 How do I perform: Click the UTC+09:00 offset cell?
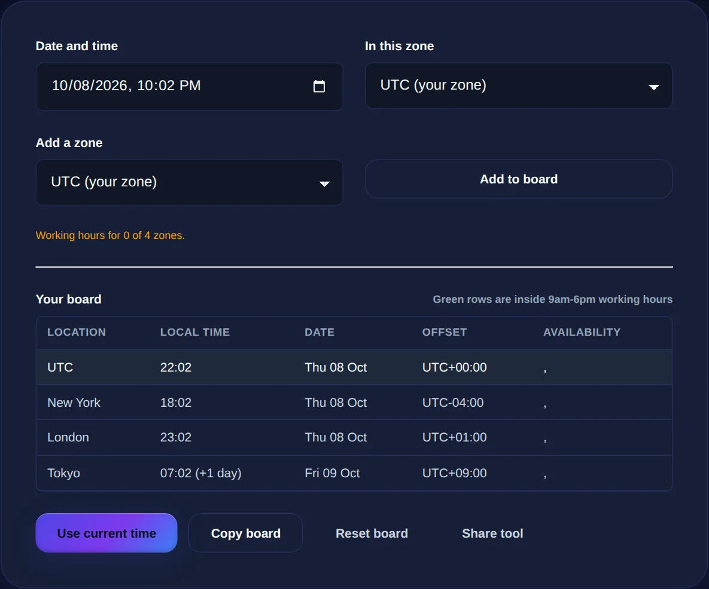pyautogui.click(x=455, y=473)
